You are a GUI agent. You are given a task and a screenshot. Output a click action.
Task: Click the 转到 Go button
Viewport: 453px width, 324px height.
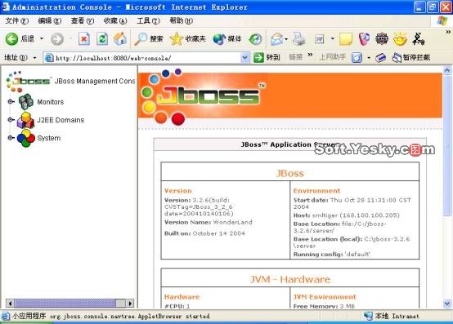click(x=267, y=57)
